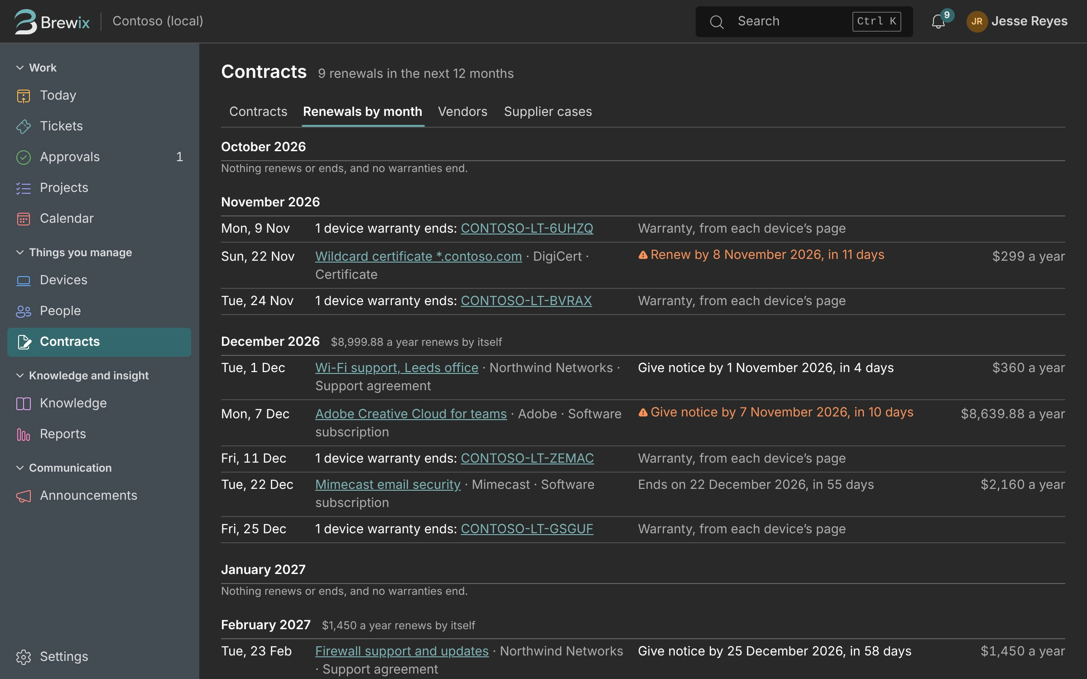Open Wildcard certificate *.contoso.com contract
The width and height of the screenshot is (1087, 679).
pyautogui.click(x=418, y=257)
